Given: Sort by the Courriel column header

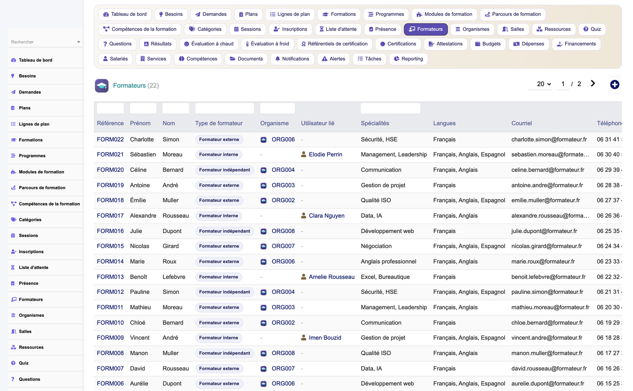Looking at the screenshot, I should pyautogui.click(x=522, y=123).
